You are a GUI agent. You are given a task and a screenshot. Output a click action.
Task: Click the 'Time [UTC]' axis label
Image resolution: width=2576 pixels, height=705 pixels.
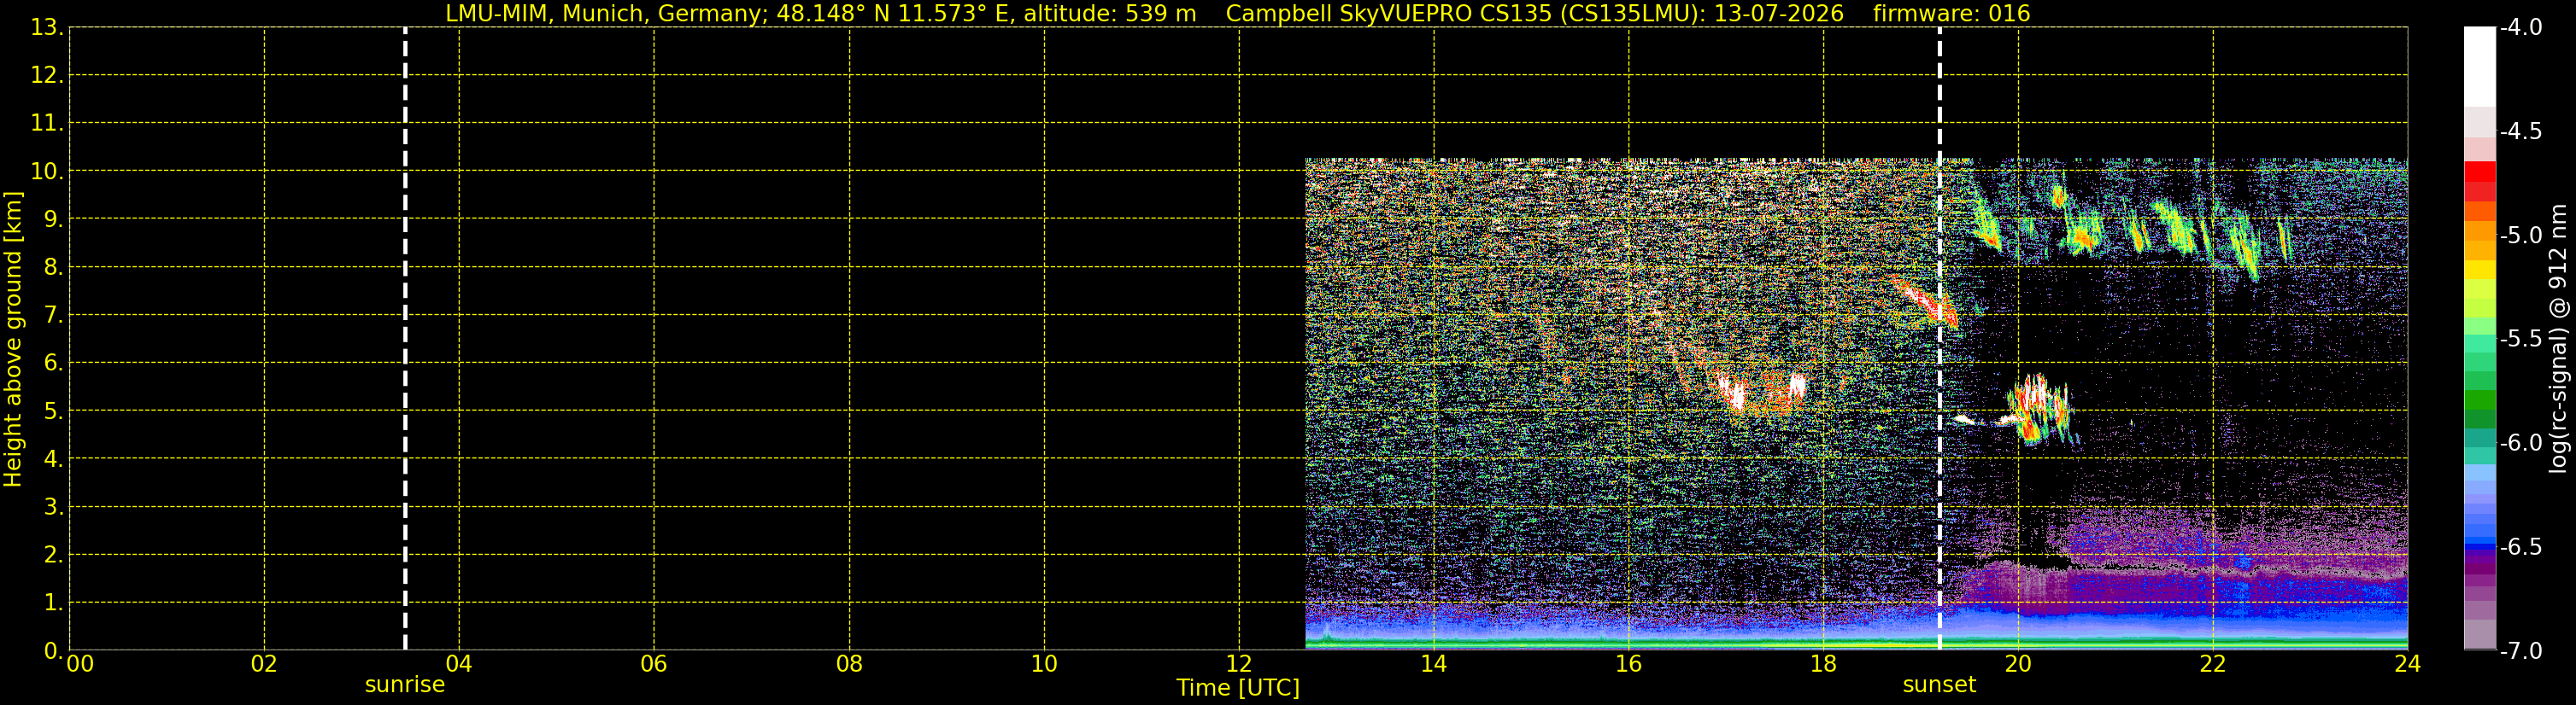coord(1238,687)
